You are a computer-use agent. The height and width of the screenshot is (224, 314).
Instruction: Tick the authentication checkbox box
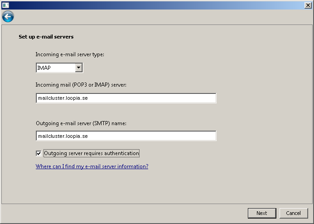(x=39, y=153)
